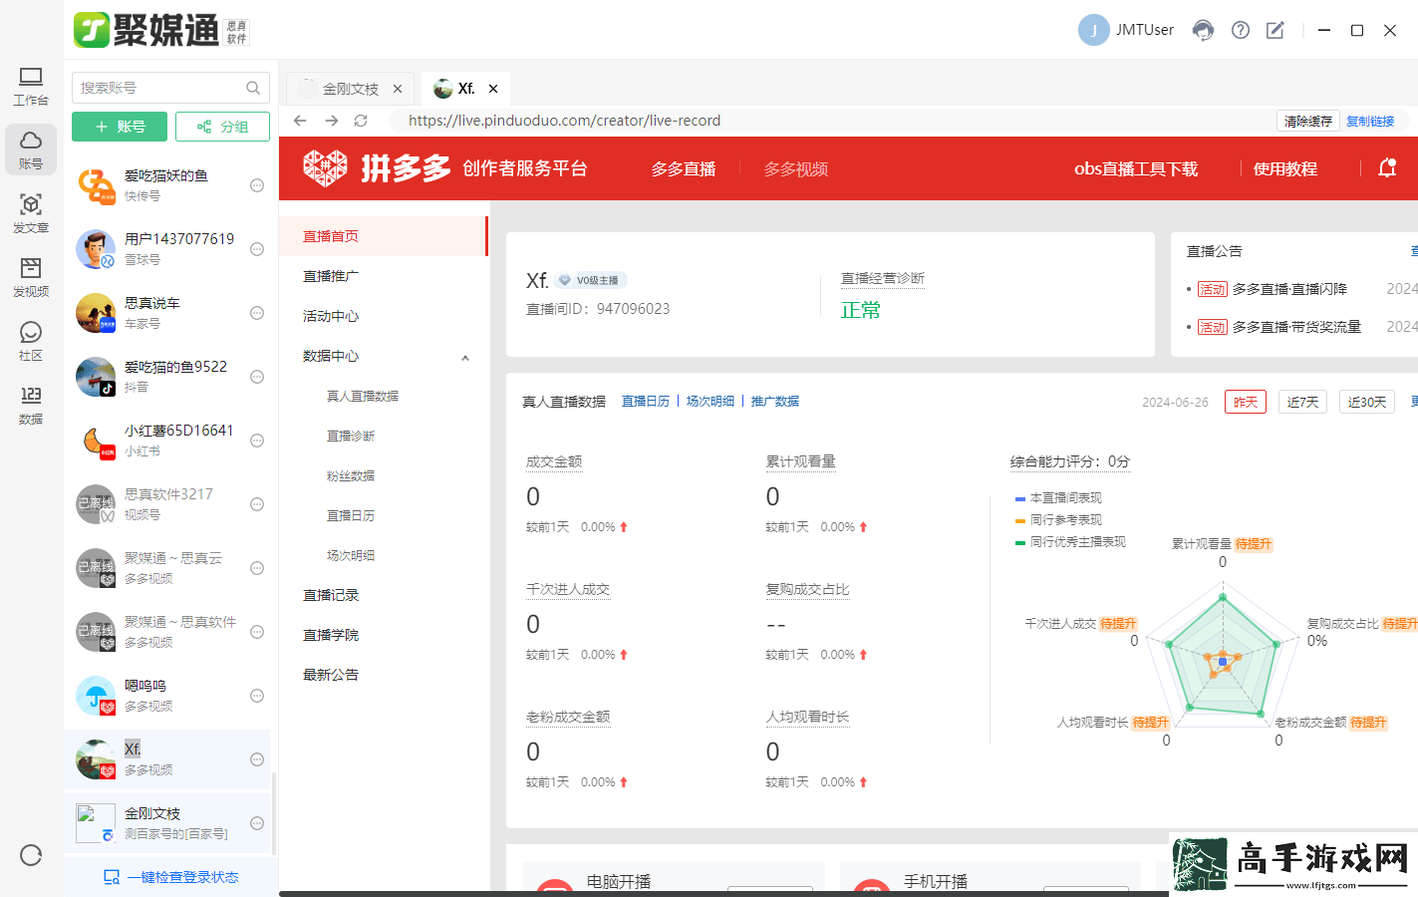Open options circle for 金刚文枝 account
This screenshot has width=1418, height=897.
[257, 823]
